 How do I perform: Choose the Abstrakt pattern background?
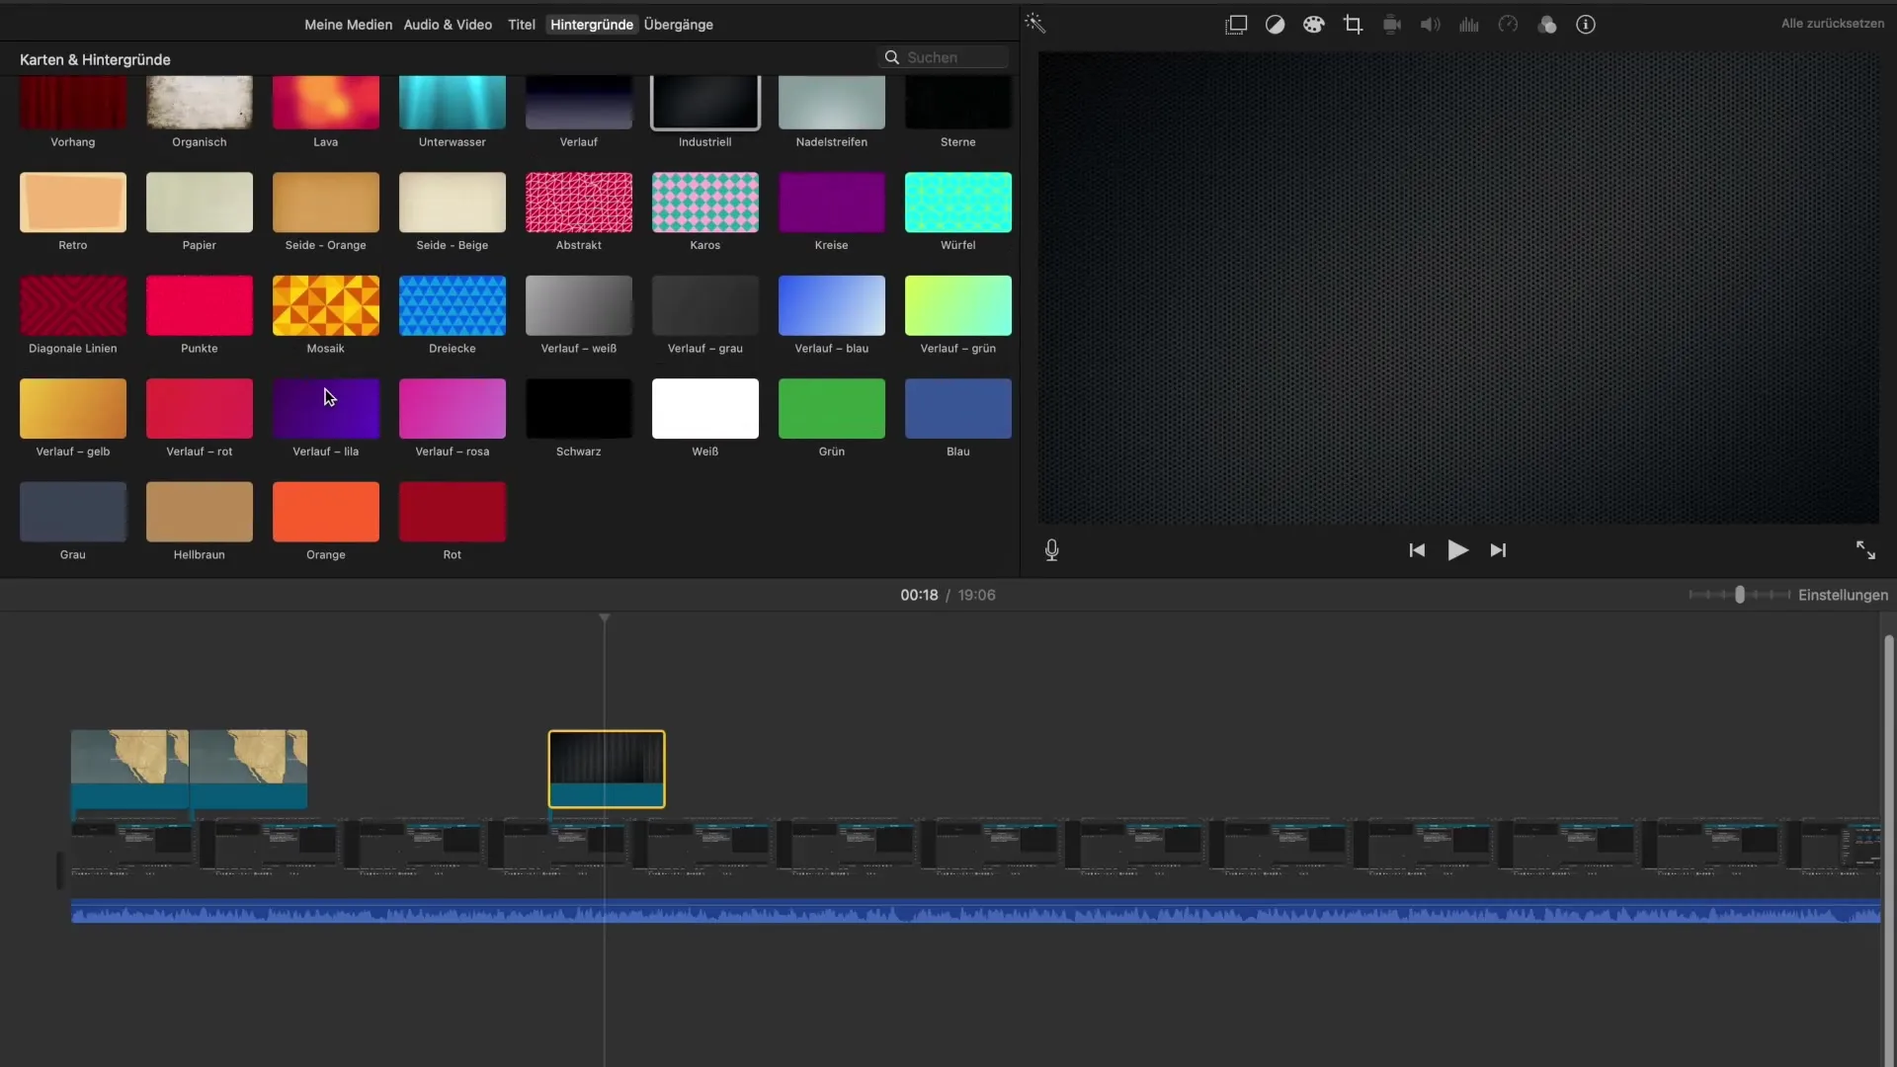(x=579, y=203)
